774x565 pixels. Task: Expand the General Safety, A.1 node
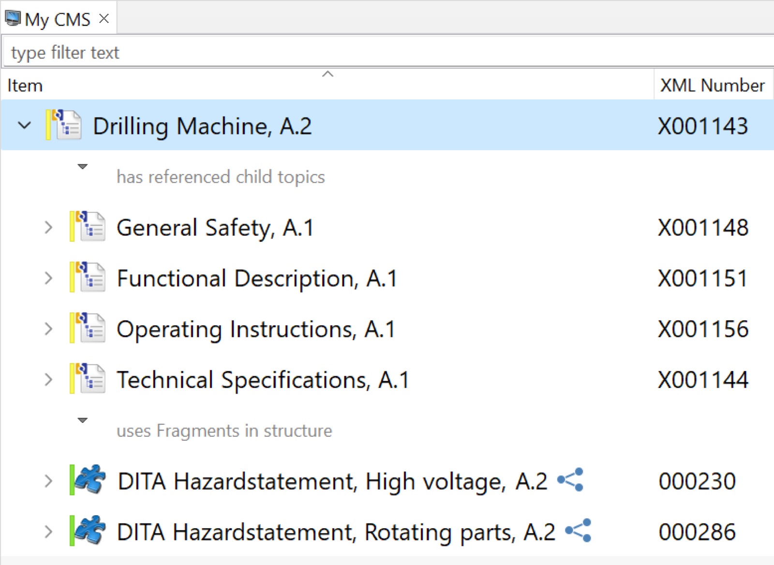point(48,227)
